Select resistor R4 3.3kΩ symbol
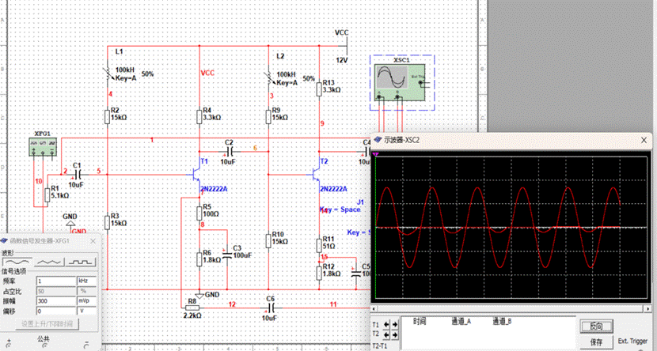Screen dimensions: 657x351 tap(199, 117)
